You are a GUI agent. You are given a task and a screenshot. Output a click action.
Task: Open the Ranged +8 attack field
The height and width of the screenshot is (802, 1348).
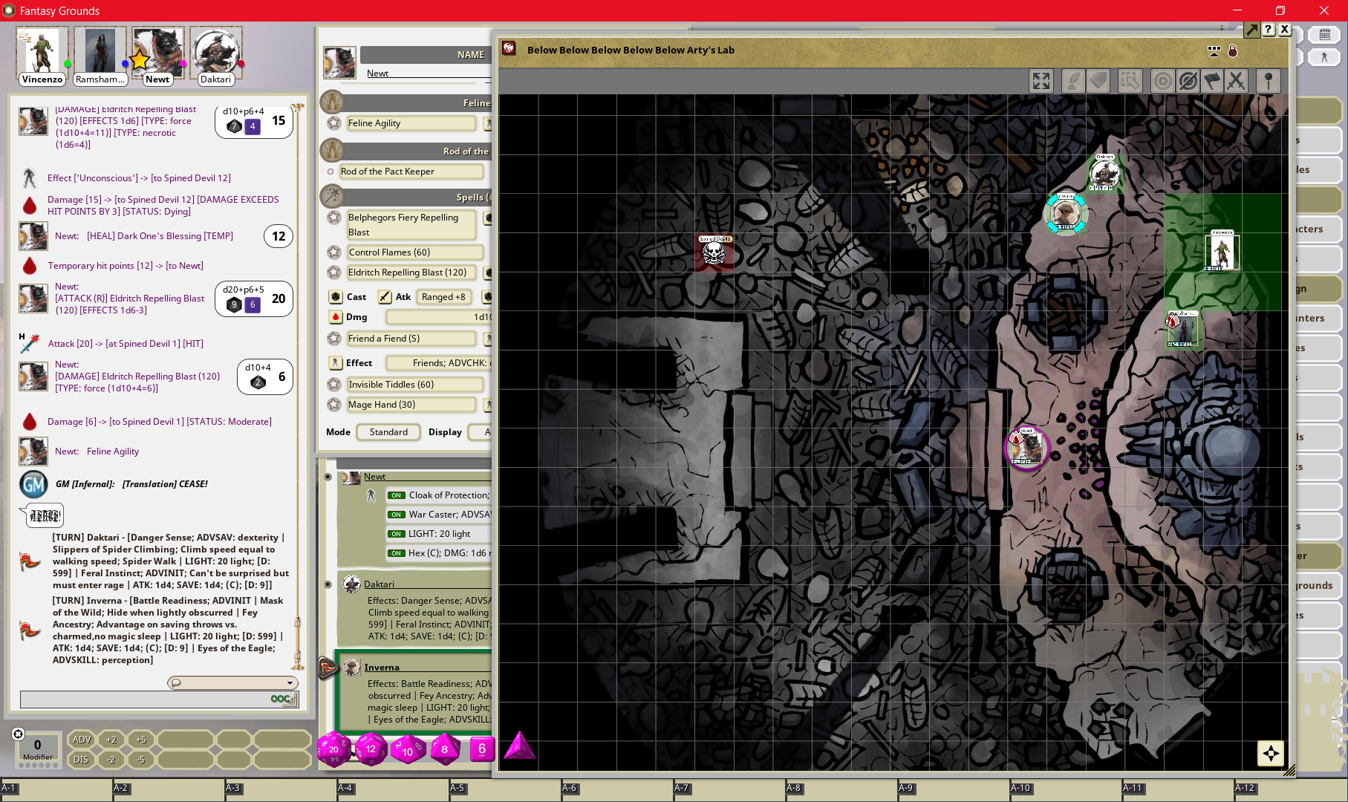tap(443, 297)
